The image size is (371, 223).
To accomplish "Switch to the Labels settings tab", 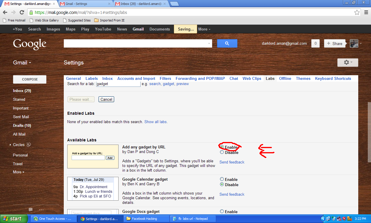I will 92,78.
